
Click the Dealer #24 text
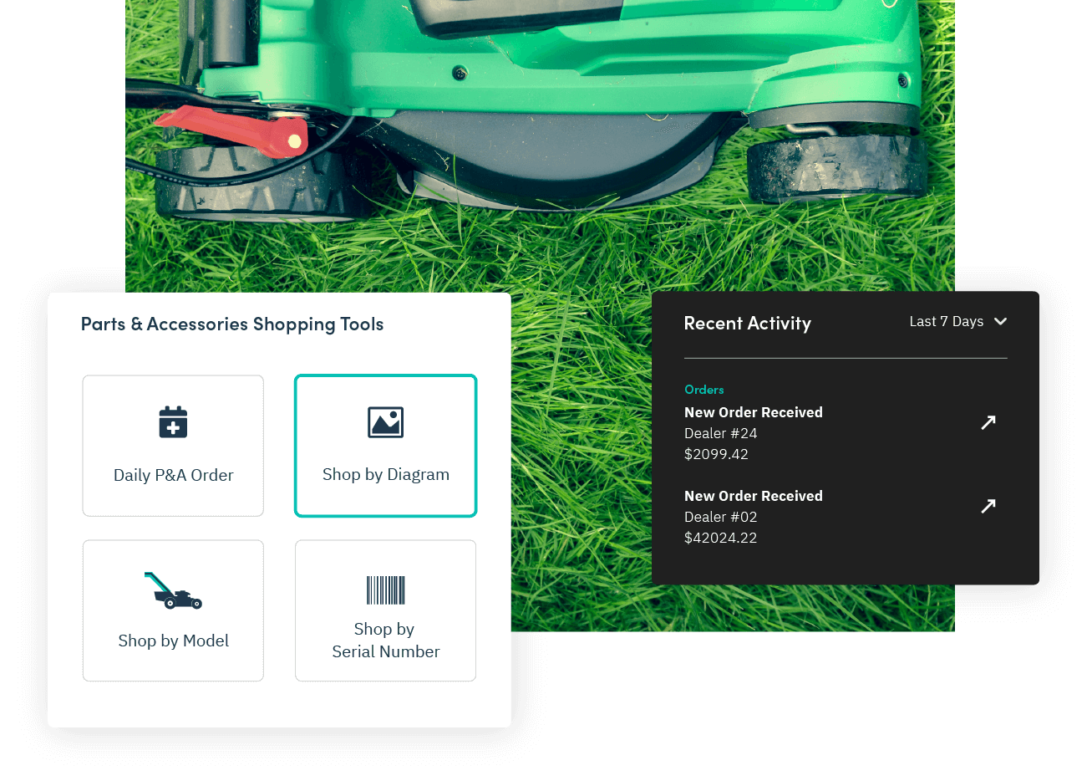(720, 433)
